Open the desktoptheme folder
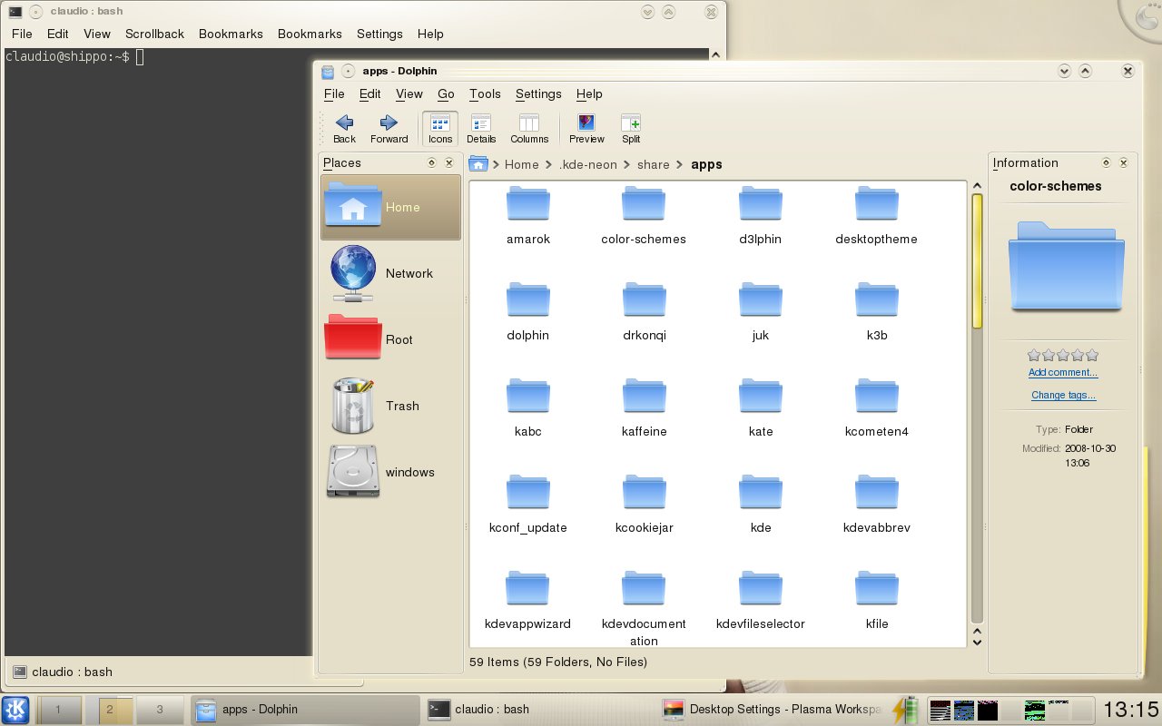This screenshot has width=1162, height=726. coord(877,215)
